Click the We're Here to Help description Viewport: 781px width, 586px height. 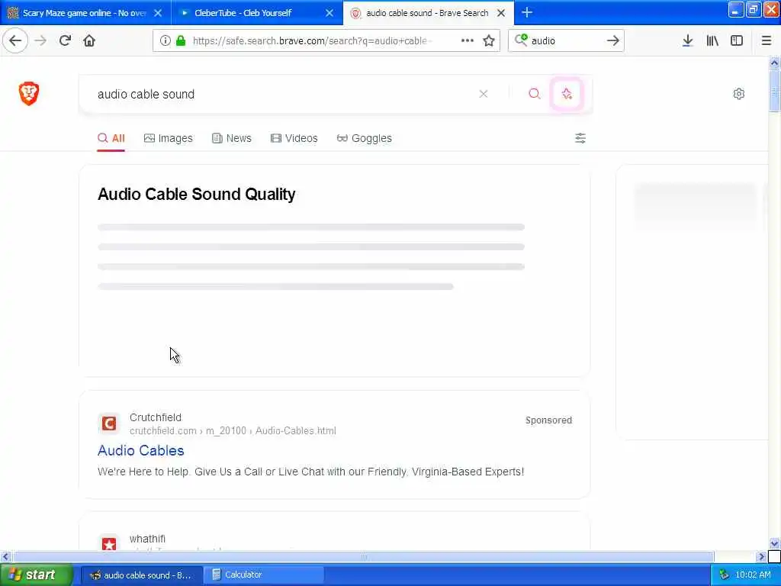pyautogui.click(x=311, y=472)
